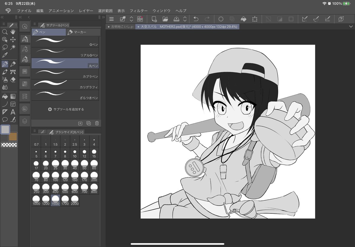355x247 pixels.
Task: Select the Fill bucket tool
Action: tap(5, 96)
